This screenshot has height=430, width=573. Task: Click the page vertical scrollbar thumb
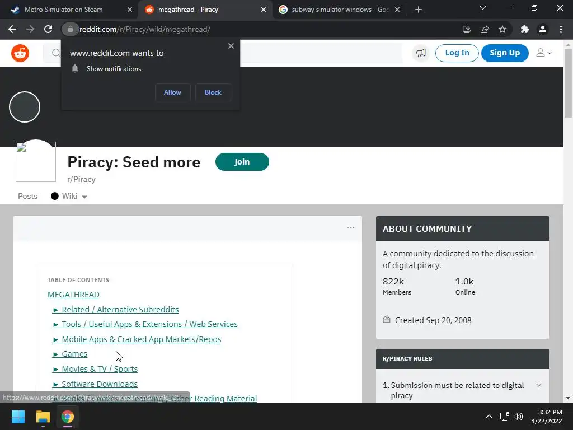568,83
